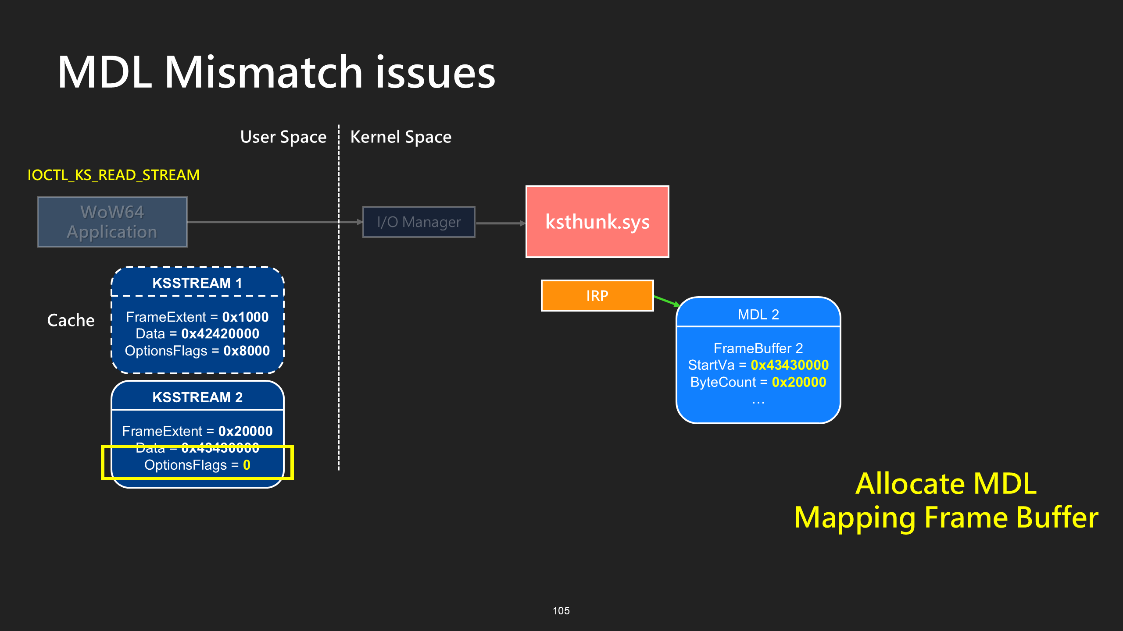Click the IOCTL_KS_READ_STREAM label

pos(114,175)
